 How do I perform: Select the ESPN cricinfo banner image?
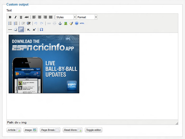(x=44, y=64)
